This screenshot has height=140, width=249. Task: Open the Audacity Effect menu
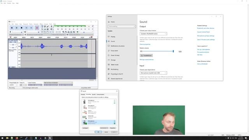(41, 24)
